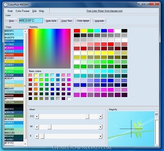164x151 pixels.
Task: Click the Stop button
Action: click(11, 21)
